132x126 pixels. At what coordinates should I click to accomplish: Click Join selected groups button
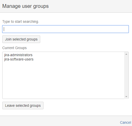pos(21,39)
